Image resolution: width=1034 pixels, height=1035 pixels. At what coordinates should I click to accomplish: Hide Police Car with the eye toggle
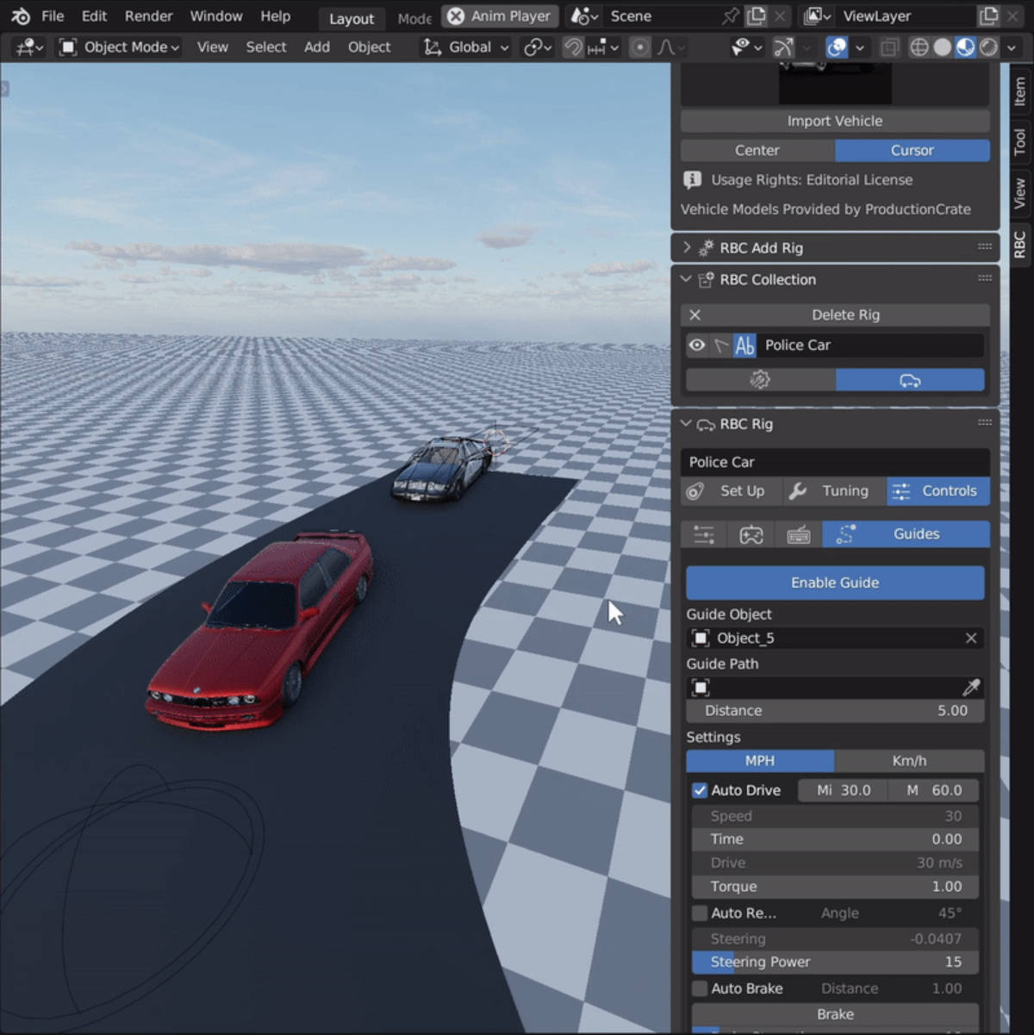click(696, 345)
